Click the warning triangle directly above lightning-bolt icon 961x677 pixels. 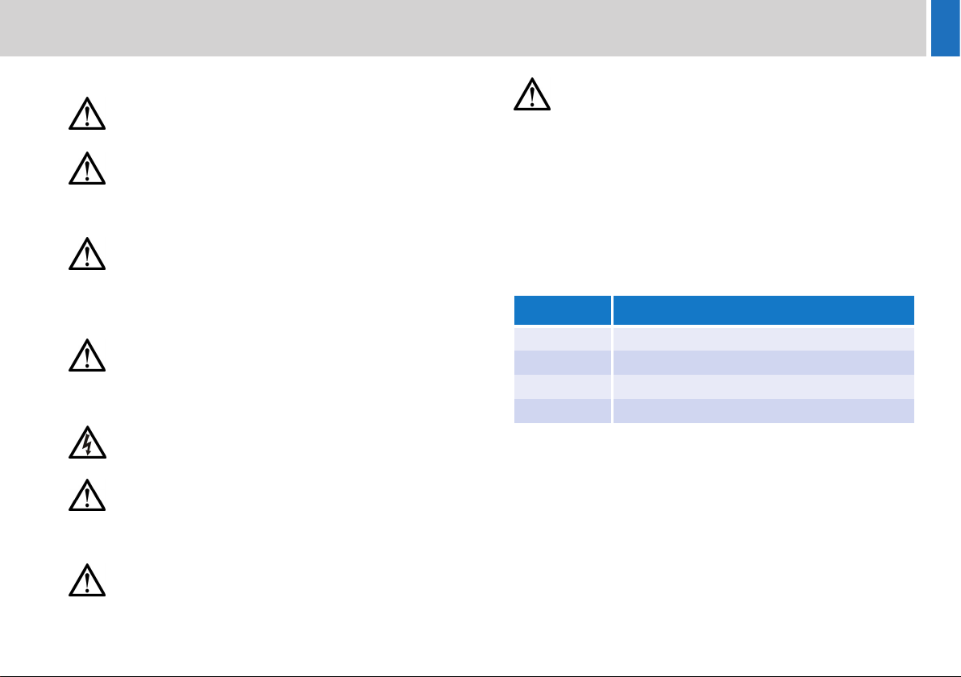tap(87, 355)
